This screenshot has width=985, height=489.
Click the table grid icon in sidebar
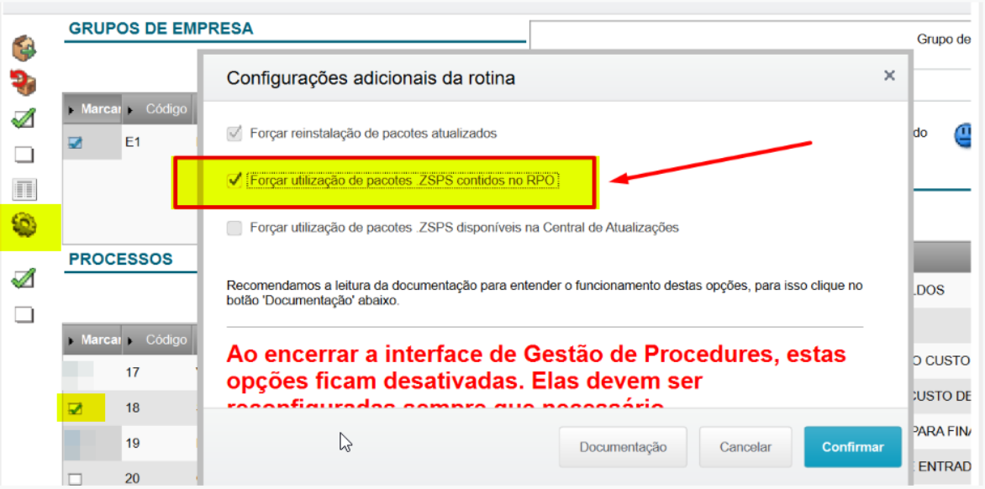coord(24,190)
